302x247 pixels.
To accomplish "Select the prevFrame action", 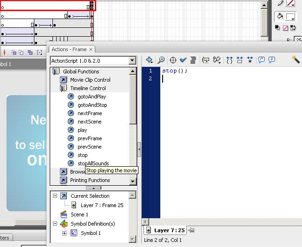I will 90,138.
